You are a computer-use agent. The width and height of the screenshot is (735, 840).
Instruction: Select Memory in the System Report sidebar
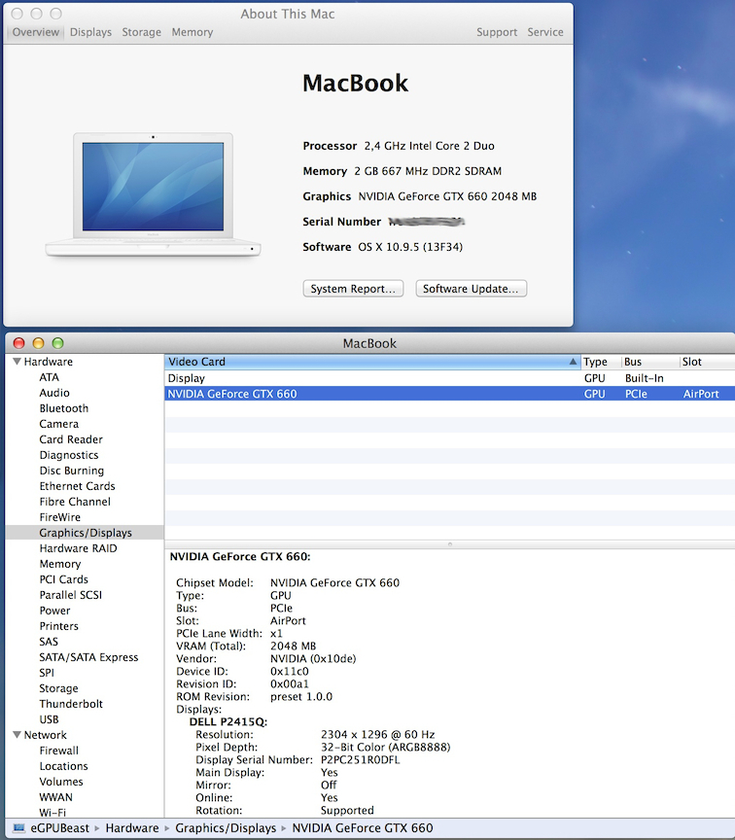tap(60, 564)
